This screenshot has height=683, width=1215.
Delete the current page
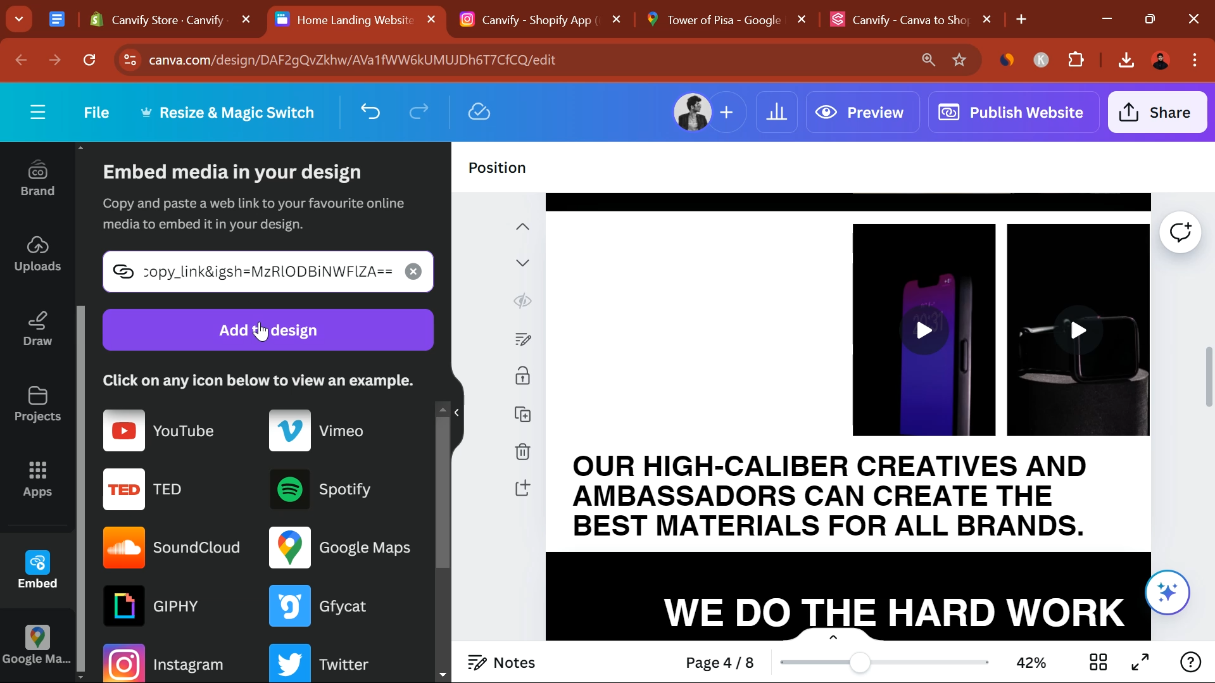tap(522, 451)
